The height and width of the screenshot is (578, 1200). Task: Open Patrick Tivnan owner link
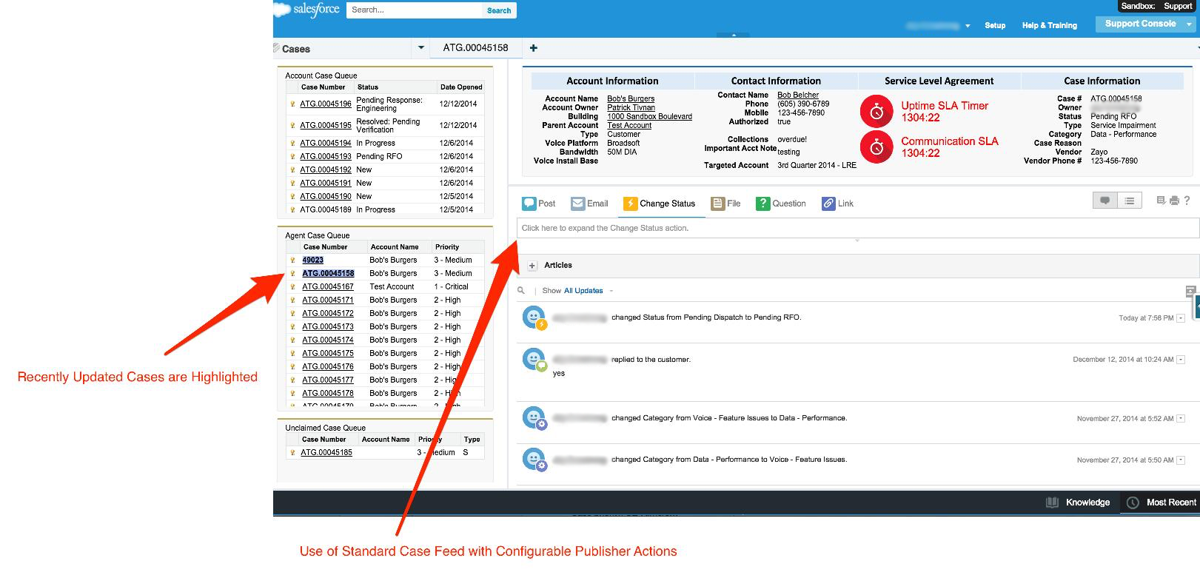[x=631, y=108]
